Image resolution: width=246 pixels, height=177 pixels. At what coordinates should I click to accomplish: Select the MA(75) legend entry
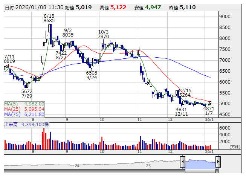click(x=24, y=114)
